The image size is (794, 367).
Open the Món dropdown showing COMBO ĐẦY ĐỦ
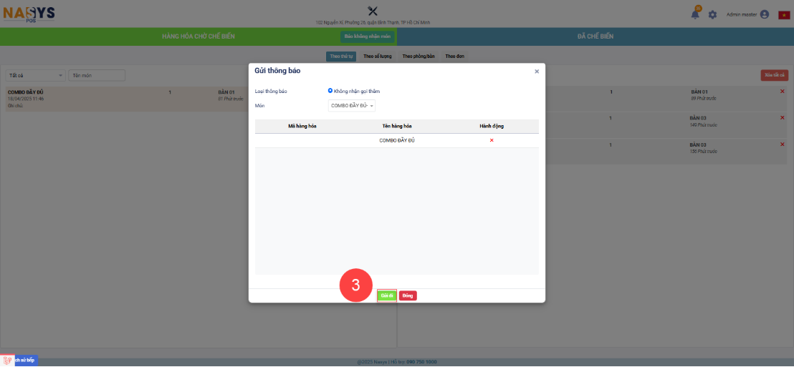click(352, 106)
